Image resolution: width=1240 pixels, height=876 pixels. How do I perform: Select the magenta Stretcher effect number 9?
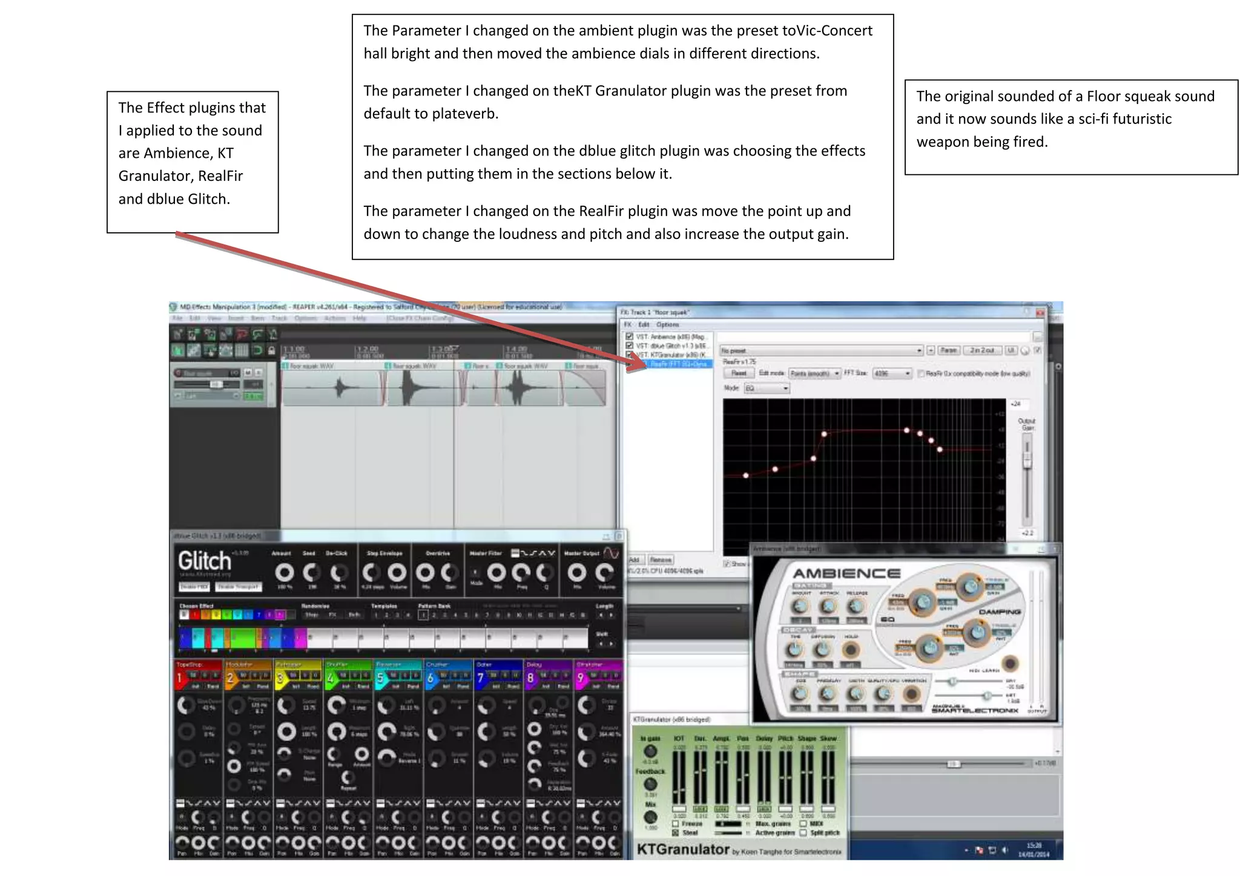[x=581, y=679]
